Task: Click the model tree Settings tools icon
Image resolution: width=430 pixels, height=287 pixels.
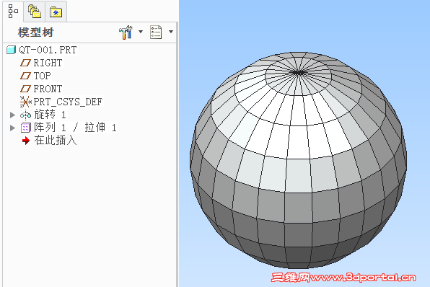Action: 126,32
